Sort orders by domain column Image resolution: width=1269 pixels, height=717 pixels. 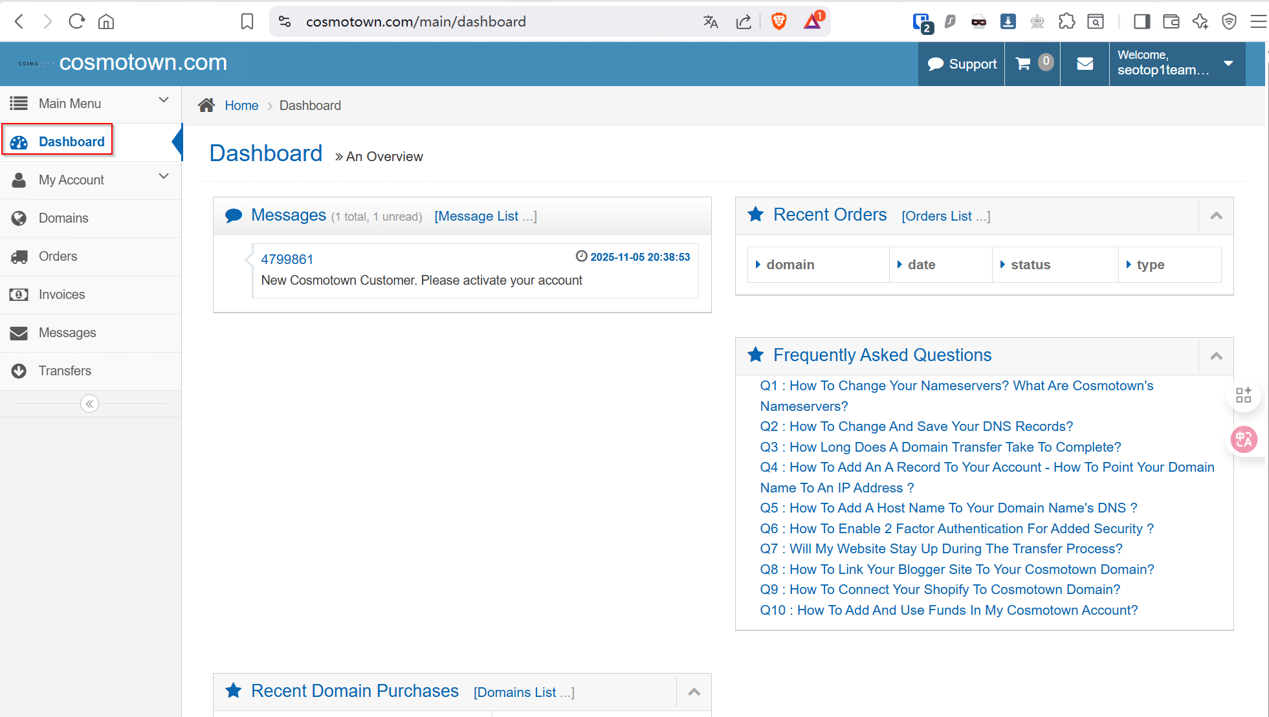tap(818, 265)
